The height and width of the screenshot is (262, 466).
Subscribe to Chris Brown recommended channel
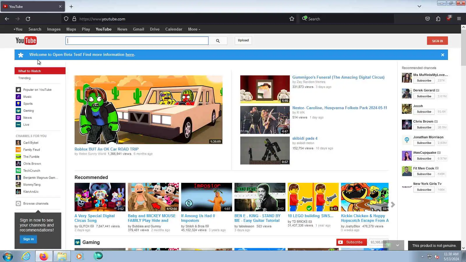[x=424, y=127]
